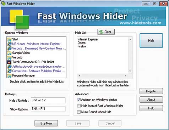Click www.hidetools.com in the banner
This screenshot has height=130, width=169.
pyautogui.click(x=140, y=23)
